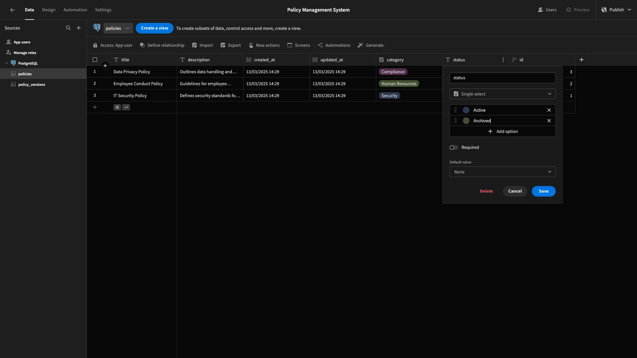
Task: Select the Data Privacy Policy cell
Action: (144, 72)
